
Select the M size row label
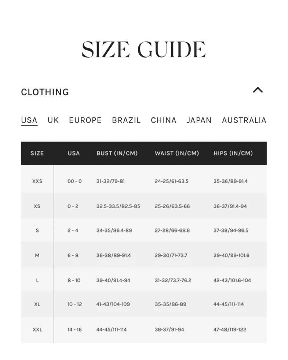coord(37,255)
